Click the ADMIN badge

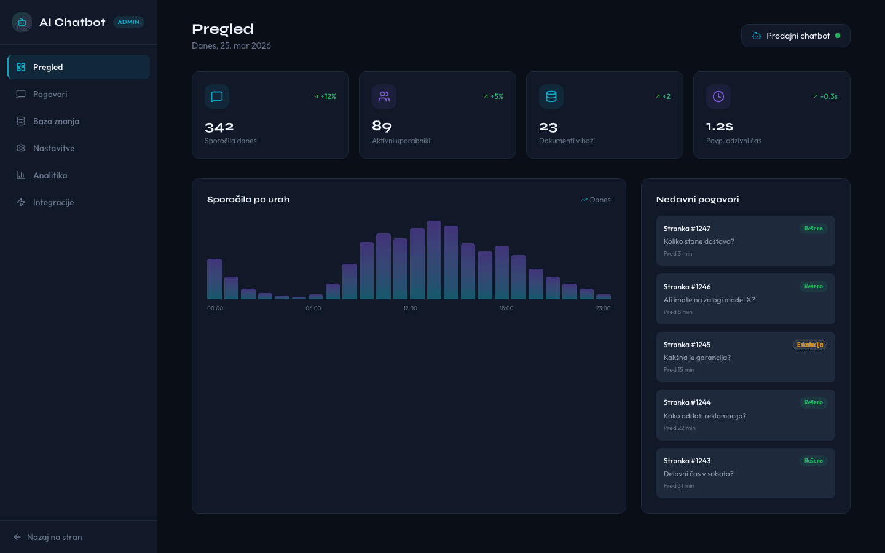(x=128, y=22)
